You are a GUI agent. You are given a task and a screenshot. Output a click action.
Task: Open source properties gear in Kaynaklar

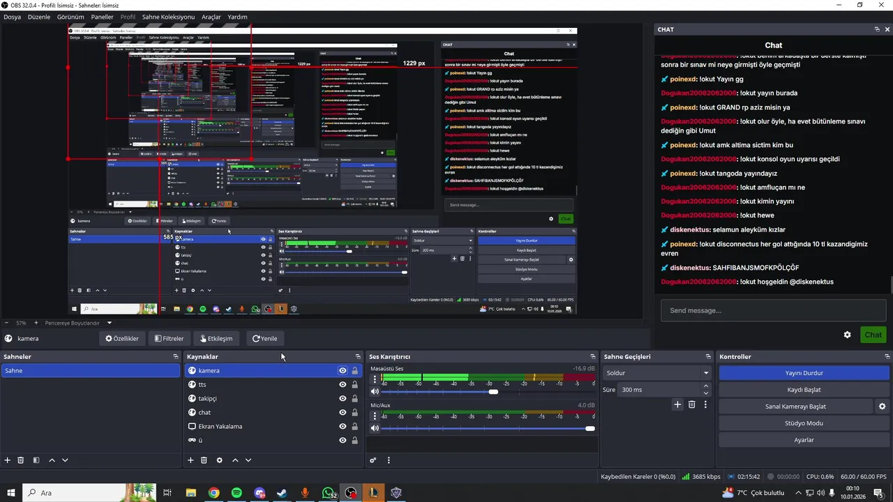click(219, 460)
